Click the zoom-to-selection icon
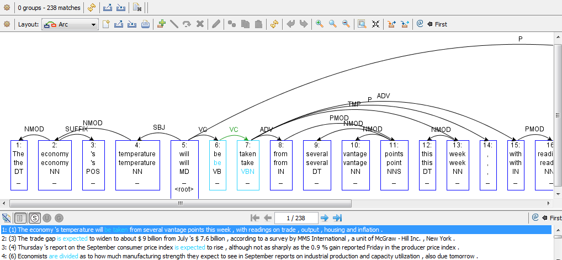Screen dimensions: 562x260 pos(362,24)
